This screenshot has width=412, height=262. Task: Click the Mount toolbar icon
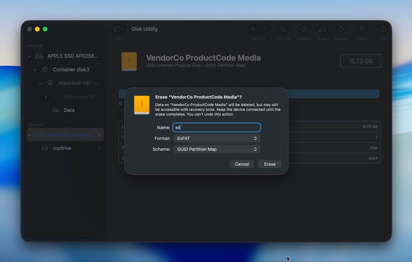362,29
